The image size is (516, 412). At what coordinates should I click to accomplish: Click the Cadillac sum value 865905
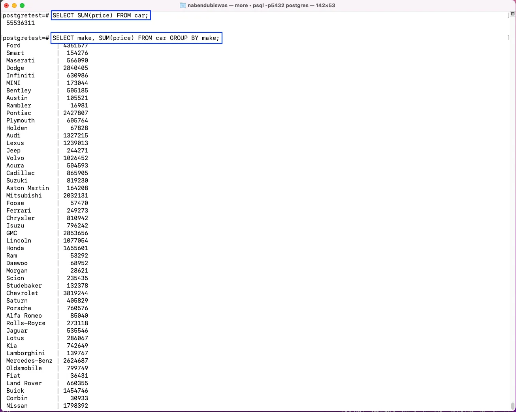(77, 173)
